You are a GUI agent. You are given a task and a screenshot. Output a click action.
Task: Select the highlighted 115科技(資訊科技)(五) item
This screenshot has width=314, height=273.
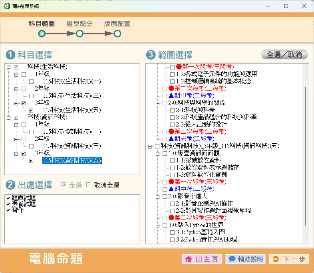72,160
